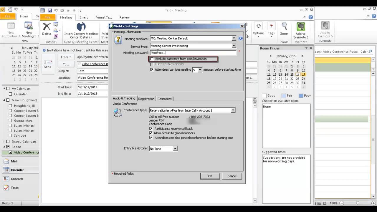
Task: Check the Houghland, Jill calendar
Action: [10, 106]
